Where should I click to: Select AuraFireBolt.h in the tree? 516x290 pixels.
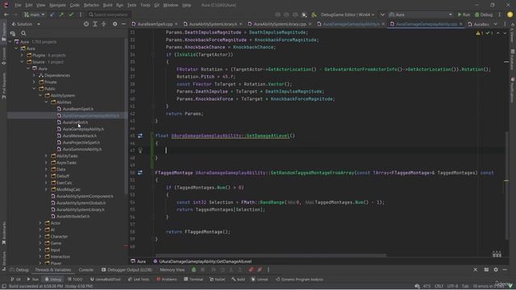pos(75,122)
